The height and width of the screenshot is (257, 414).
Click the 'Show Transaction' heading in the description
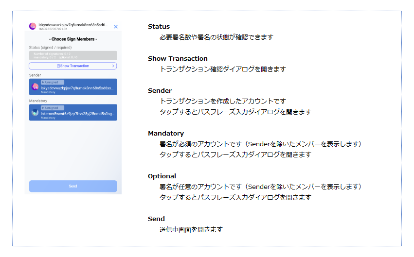(x=178, y=58)
